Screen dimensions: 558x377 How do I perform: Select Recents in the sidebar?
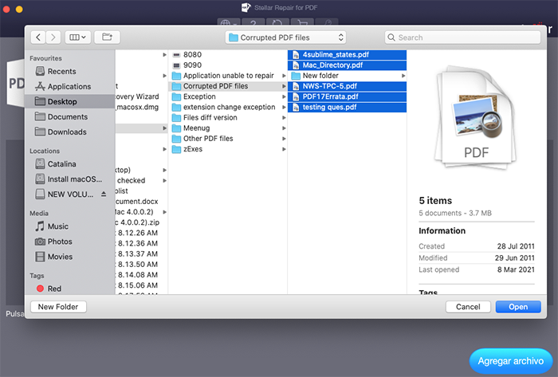pos(61,72)
